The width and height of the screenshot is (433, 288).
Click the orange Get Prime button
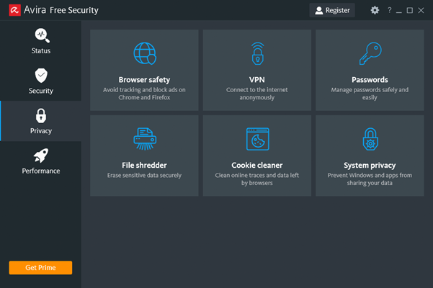(40, 267)
